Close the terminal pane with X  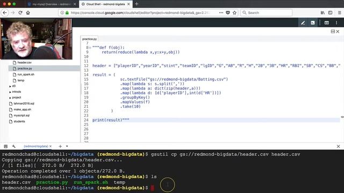(x=338, y=146)
